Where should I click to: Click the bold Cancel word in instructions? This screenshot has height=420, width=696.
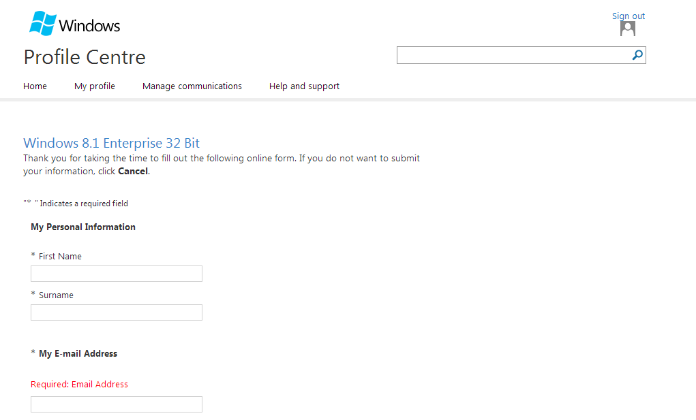click(133, 171)
